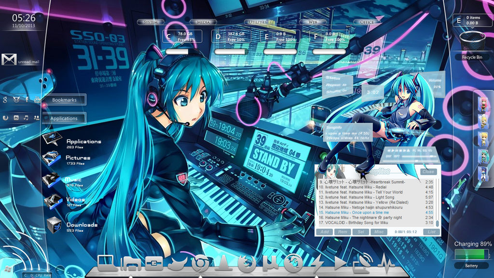Open drive F Free 100% widget
The width and height of the screenshot is (494, 278).
[x=329, y=37]
